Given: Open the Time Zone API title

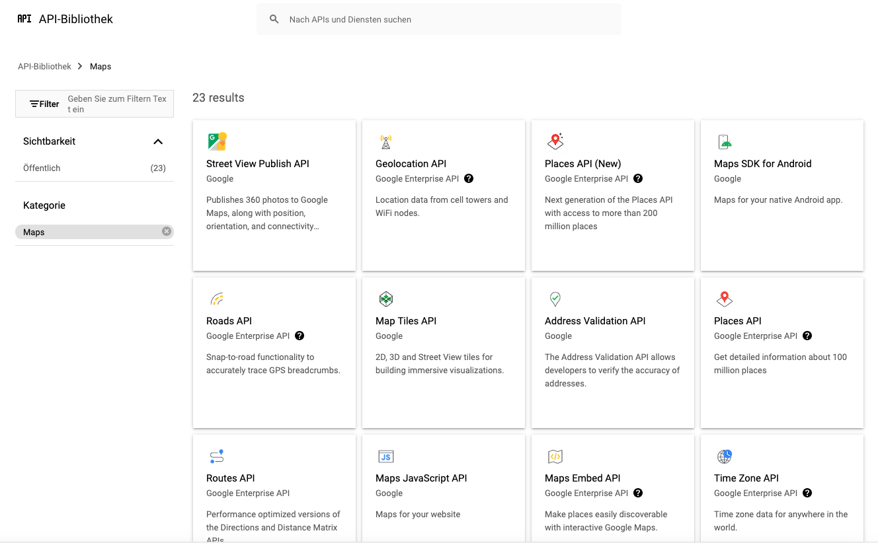Looking at the screenshot, I should click(746, 478).
